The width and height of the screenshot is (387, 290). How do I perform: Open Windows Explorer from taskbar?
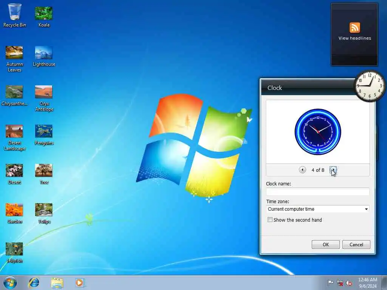(57, 283)
